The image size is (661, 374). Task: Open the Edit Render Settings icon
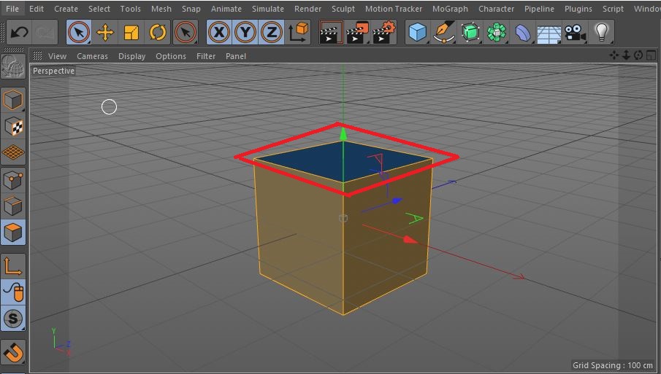384,32
